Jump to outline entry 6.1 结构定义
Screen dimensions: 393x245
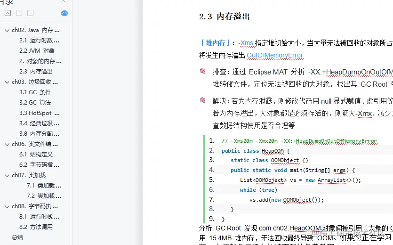tap(36, 155)
